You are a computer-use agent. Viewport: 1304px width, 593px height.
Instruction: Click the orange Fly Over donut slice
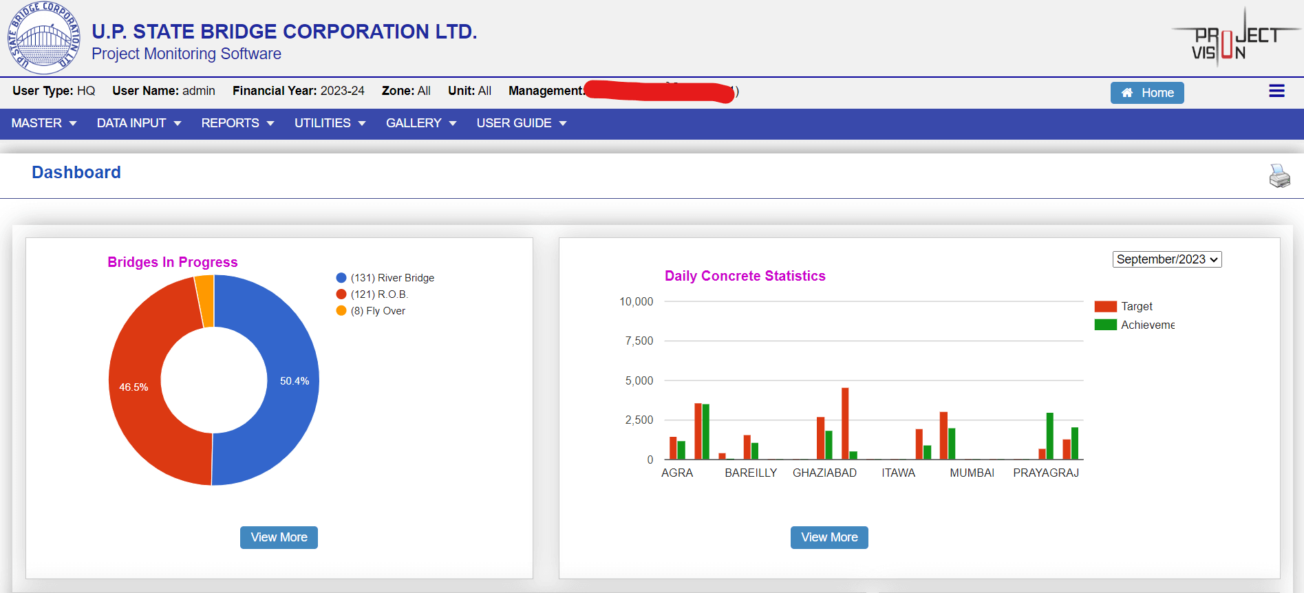(x=205, y=300)
